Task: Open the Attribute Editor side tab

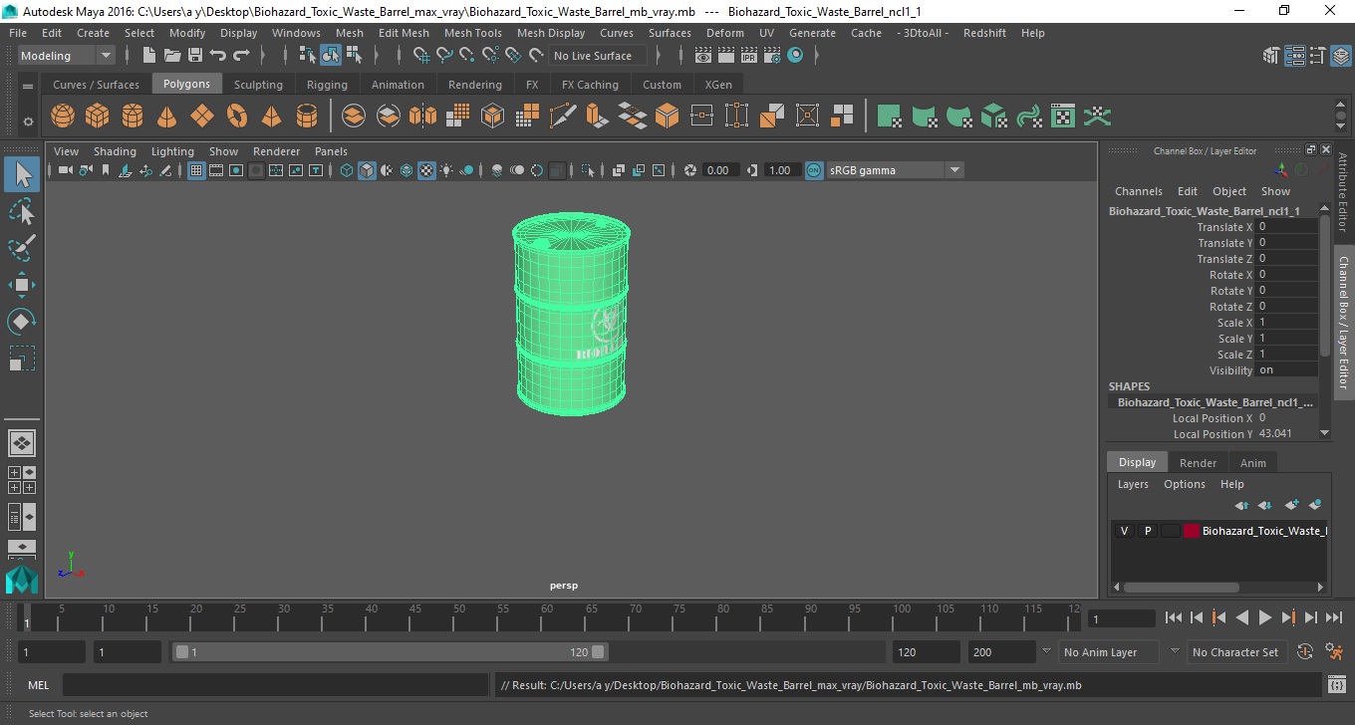Action: 1343,191
